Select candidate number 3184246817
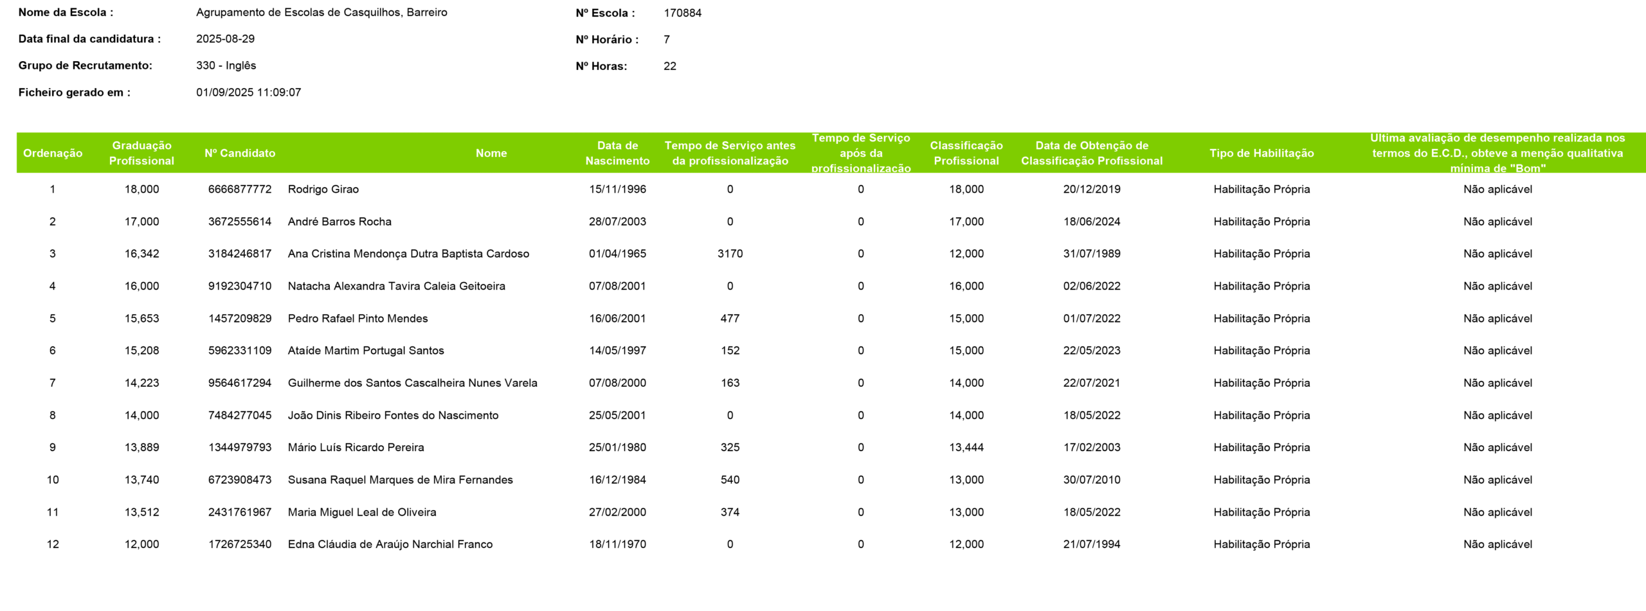Image resolution: width=1646 pixels, height=611 pixels. coord(240,254)
